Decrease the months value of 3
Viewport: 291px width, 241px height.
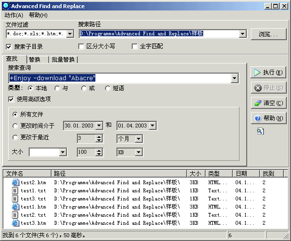pyautogui.click(x=99, y=141)
